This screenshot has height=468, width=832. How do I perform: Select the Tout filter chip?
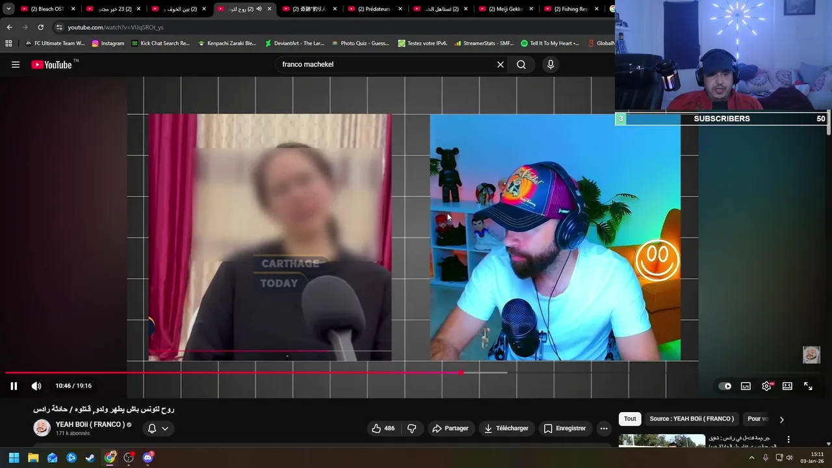pos(630,419)
